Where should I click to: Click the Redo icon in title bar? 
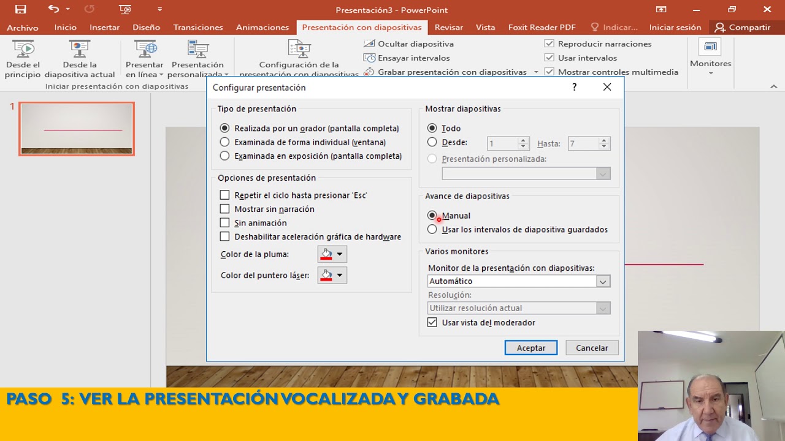(x=89, y=9)
